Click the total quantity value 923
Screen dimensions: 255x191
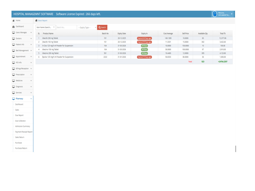(203, 62)
